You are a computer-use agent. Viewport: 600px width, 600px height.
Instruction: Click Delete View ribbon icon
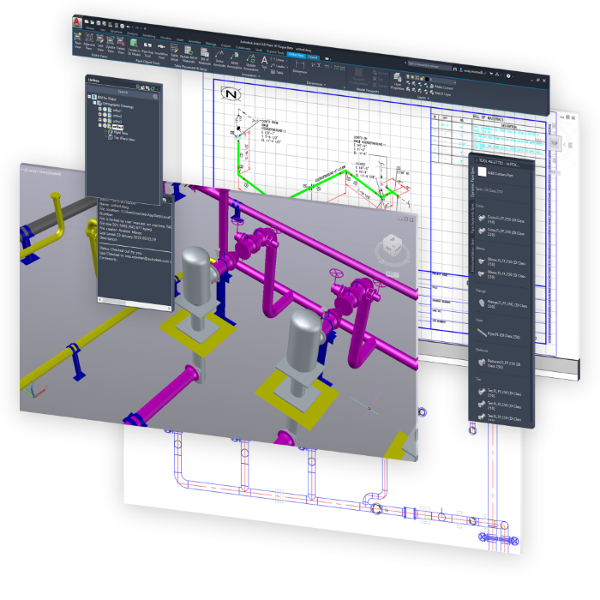click(x=121, y=45)
